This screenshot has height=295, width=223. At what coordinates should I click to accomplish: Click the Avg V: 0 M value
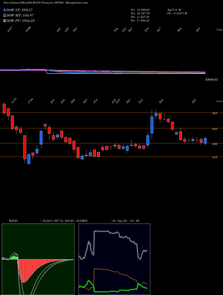[173, 9]
